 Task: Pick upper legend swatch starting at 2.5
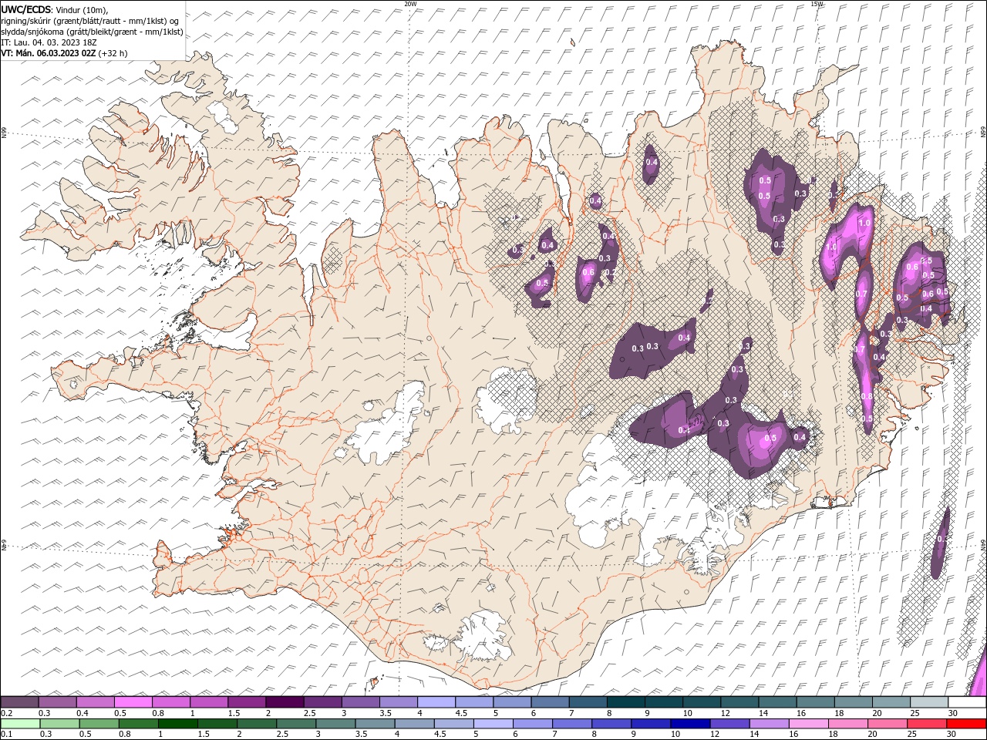pyautogui.click(x=322, y=702)
